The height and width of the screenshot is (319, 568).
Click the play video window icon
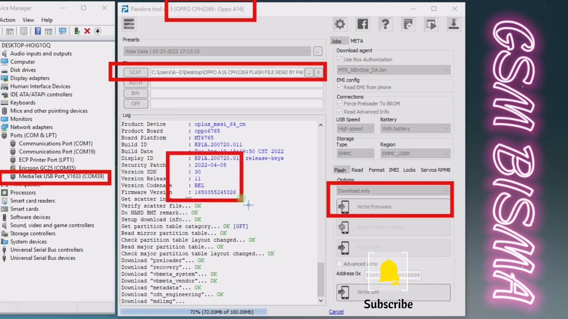pyautogui.click(x=431, y=24)
